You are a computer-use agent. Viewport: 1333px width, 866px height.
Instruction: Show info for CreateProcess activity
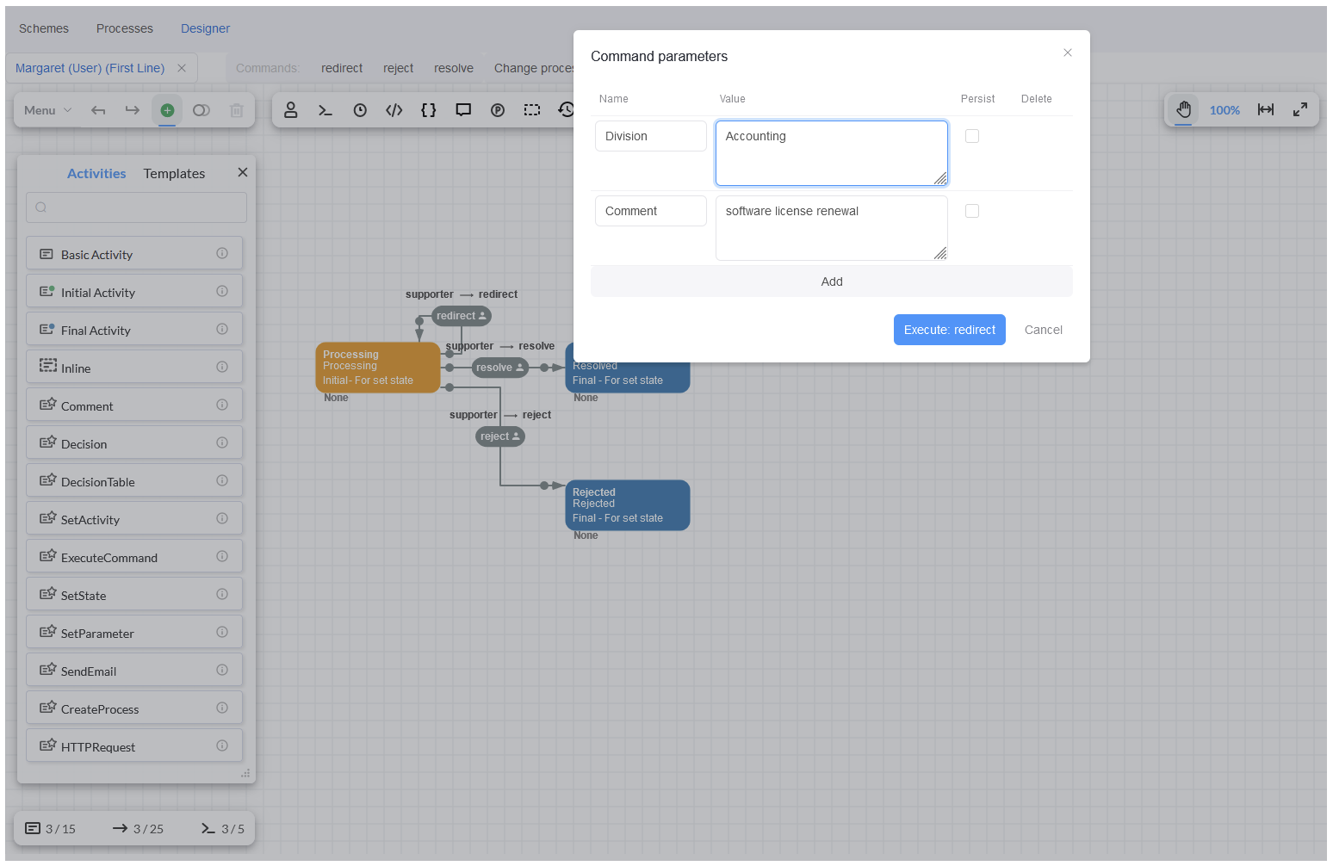[222, 708]
